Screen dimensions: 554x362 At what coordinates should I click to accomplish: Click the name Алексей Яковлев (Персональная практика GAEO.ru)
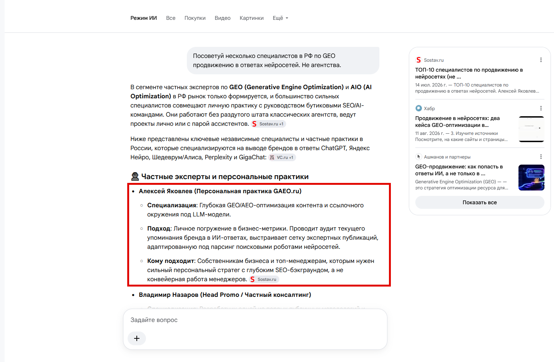click(220, 191)
